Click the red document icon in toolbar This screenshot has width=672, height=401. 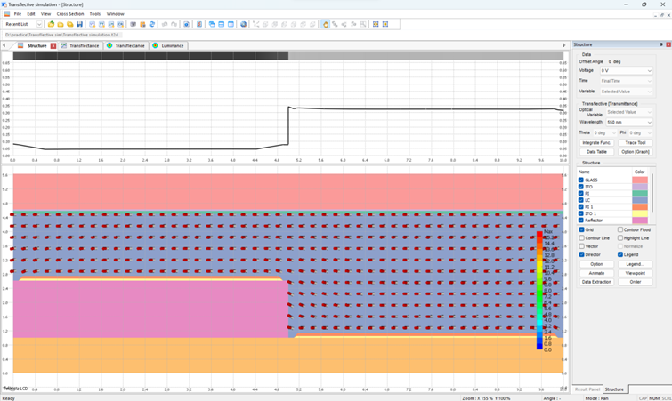click(x=199, y=24)
